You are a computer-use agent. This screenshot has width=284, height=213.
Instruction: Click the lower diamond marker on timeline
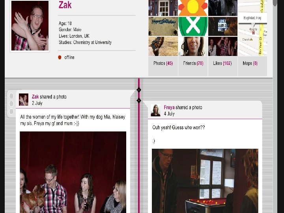(139, 100)
